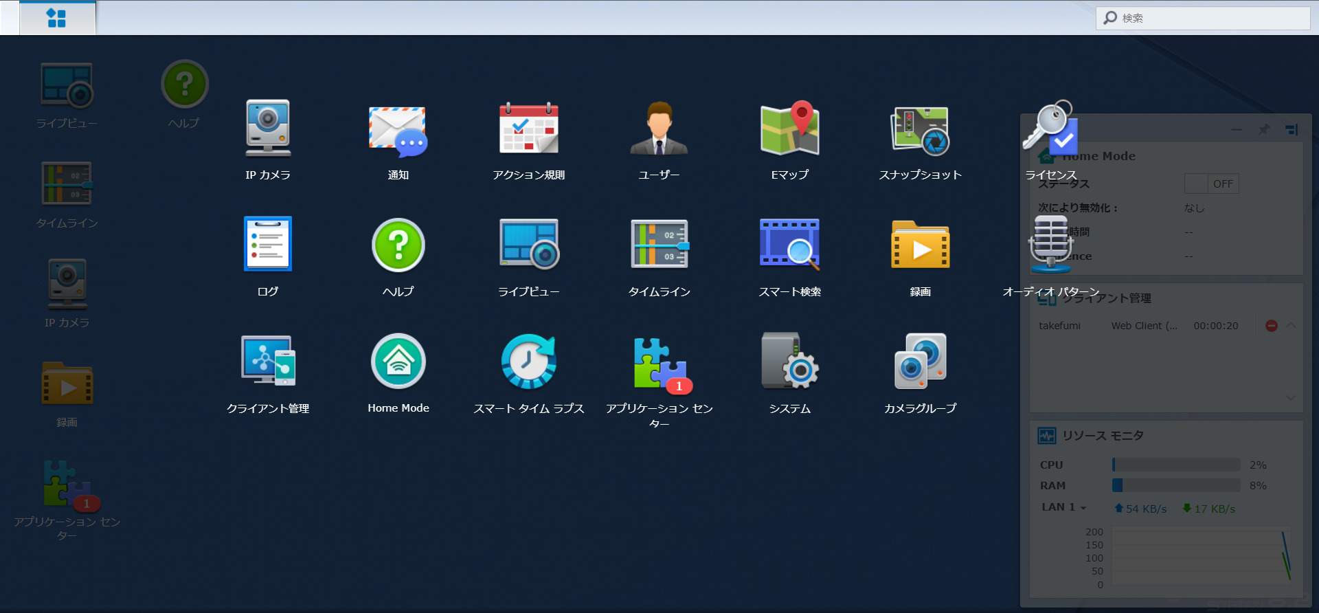The height and width of the screenshot is (613, 1319).
Task: Click the 00:00:20 connection time
Action: (x=1216, y=326)
